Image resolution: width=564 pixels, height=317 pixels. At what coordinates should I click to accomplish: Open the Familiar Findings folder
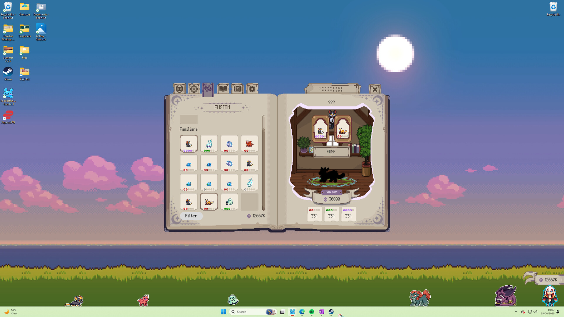8,32
